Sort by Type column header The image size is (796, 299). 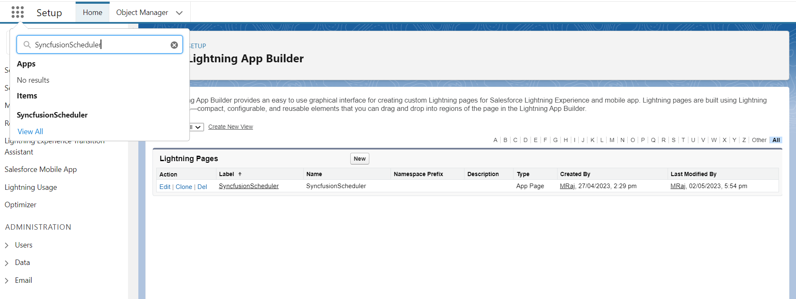pos(523,174)
